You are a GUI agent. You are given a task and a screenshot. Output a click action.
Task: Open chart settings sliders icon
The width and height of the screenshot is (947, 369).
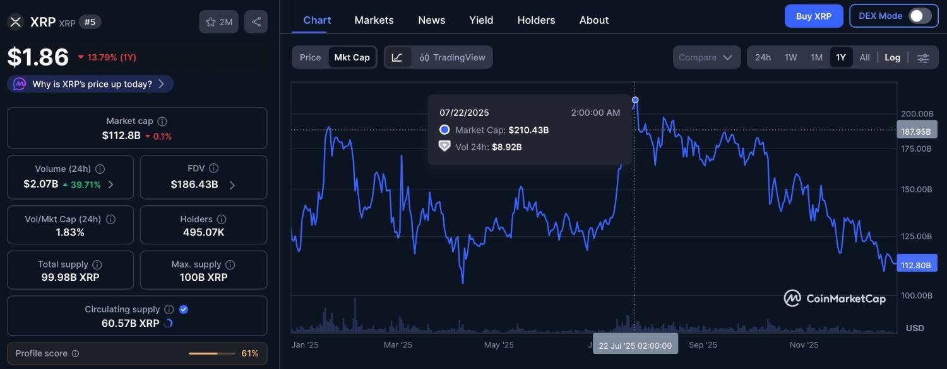(x=923, y=58)
